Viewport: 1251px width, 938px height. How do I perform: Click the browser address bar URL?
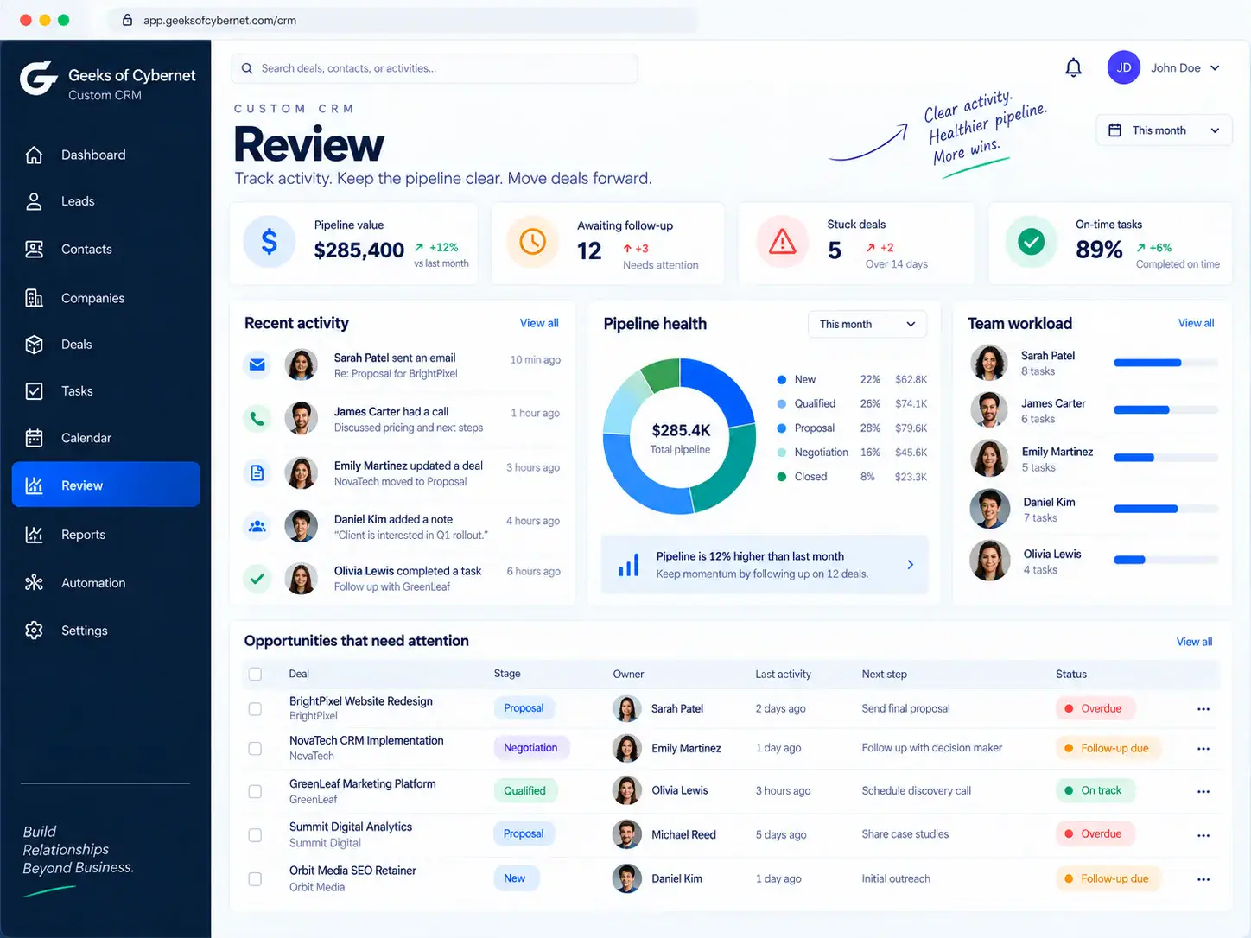(x=219, y=20)
